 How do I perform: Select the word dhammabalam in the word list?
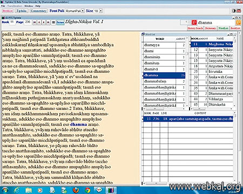(x=164, y=81)
